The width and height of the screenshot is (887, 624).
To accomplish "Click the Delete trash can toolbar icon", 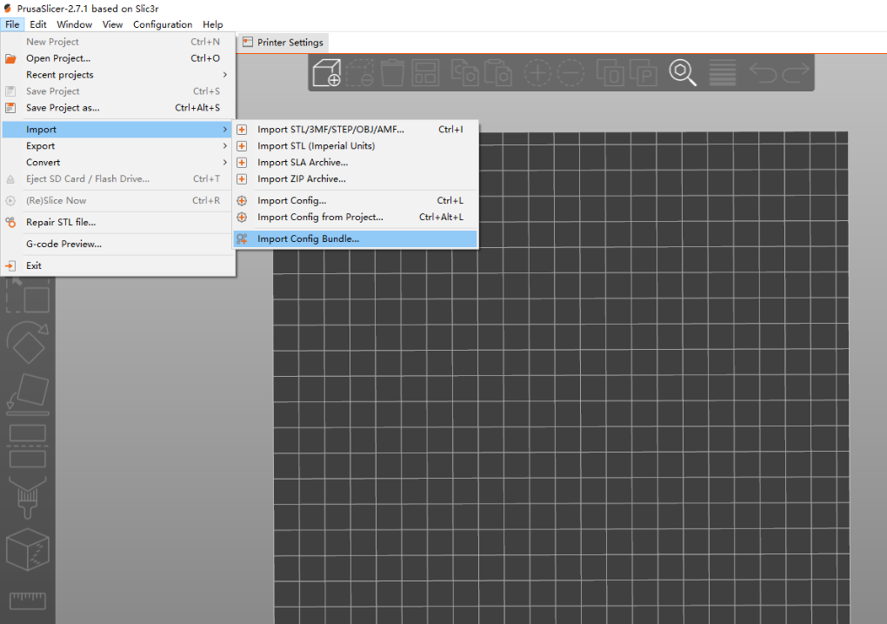I will coord(393,73).
